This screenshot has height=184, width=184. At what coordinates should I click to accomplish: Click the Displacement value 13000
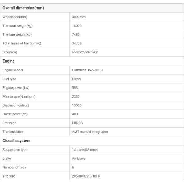coord(77,105)
